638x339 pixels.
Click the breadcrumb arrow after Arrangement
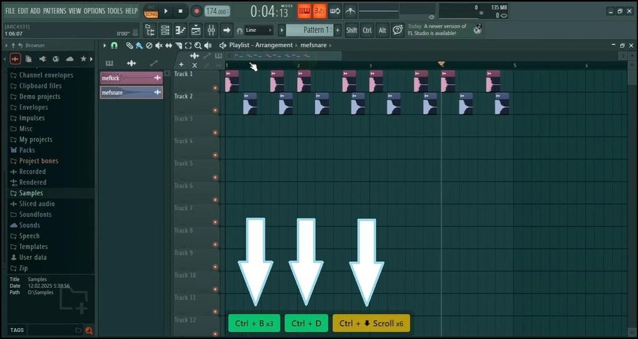297,45
